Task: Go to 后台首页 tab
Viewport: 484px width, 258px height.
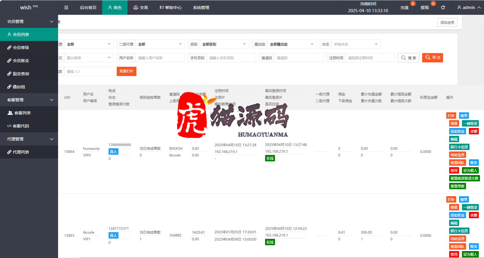Action: (88, 8)
